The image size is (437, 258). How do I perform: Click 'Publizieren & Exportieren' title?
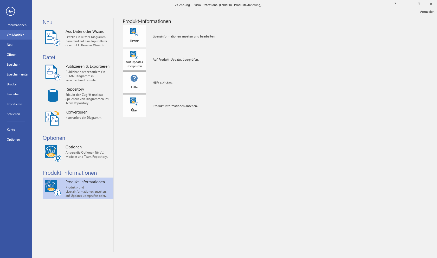point(87,66)
